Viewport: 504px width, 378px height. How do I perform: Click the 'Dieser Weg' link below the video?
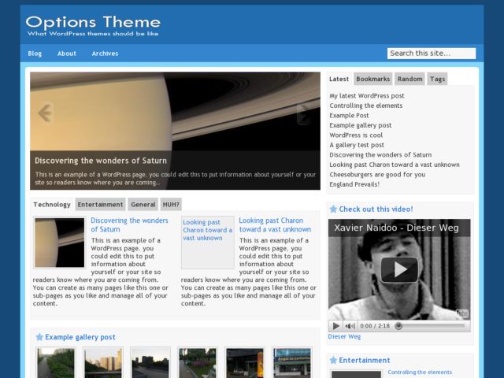pyautogui.click(x=344, y=336)
